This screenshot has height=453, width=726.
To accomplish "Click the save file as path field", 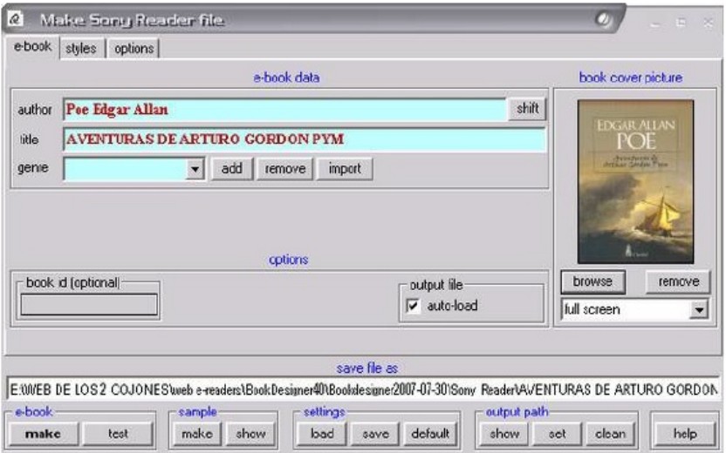I will pos(363,389).
